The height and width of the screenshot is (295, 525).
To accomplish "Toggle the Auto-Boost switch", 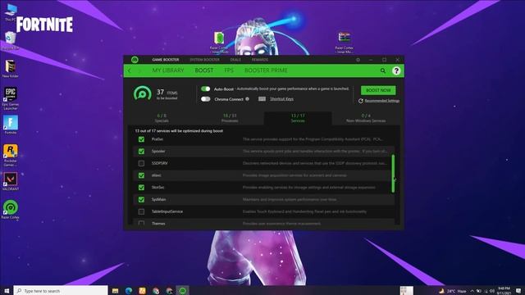I will [206, 89].
